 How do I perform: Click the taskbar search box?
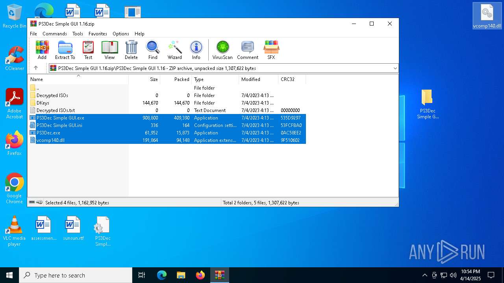click(x=76, y=275)
